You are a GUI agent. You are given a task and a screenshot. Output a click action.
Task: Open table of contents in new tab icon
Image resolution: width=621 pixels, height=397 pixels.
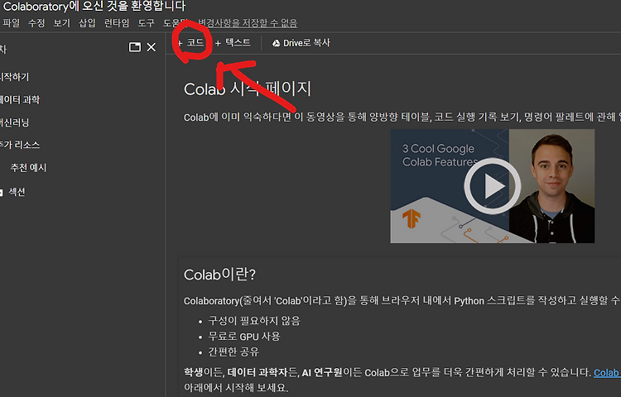135,47
